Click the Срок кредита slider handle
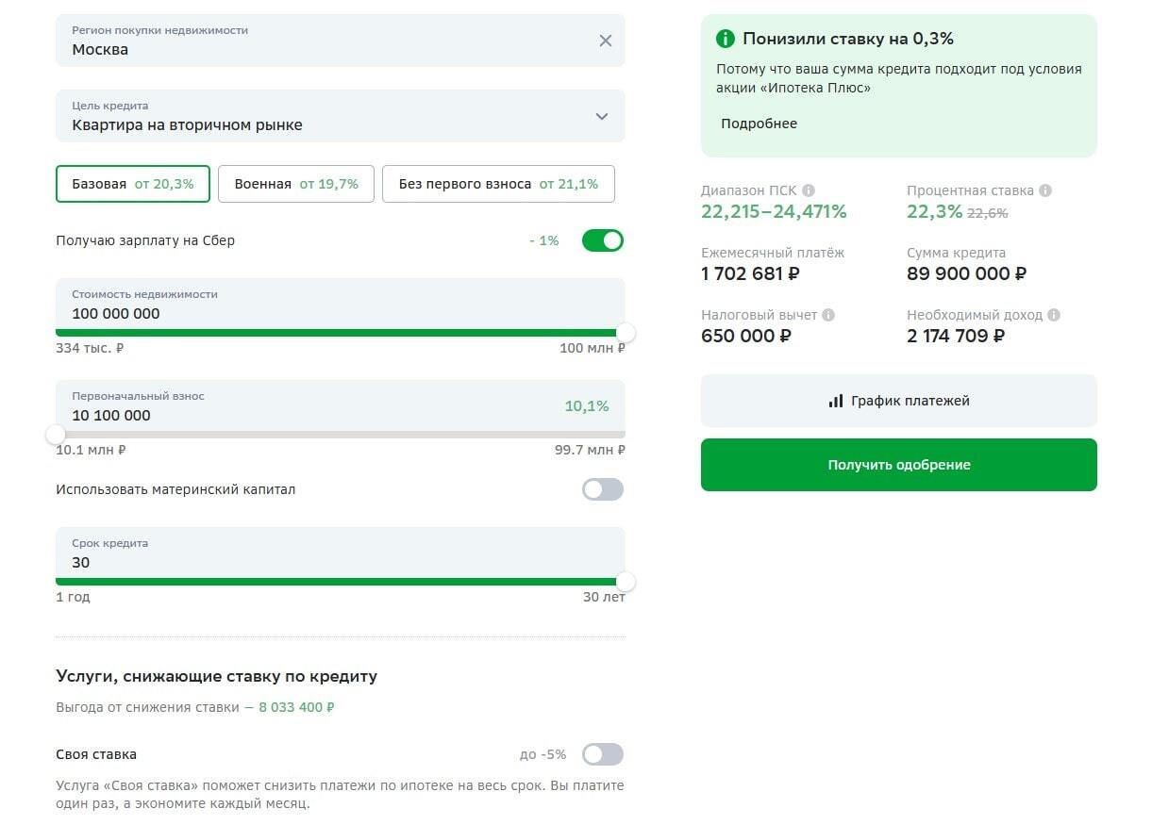Screen dimensions: 1152x825 (625, 582)
